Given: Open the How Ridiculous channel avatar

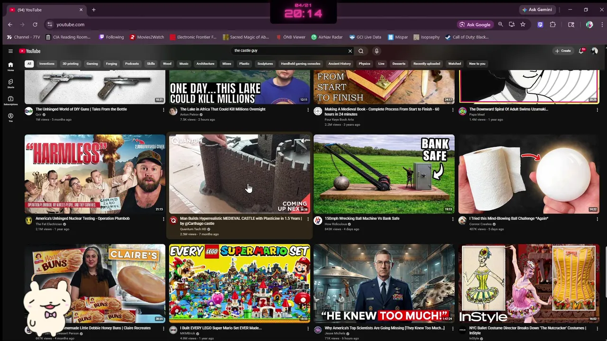Looking at the screenshot, I should click(318, 221).
